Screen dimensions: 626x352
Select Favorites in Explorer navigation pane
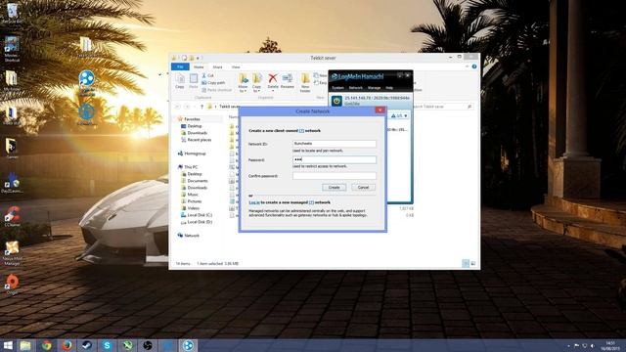pyautogui.click(x=192, y=119)
